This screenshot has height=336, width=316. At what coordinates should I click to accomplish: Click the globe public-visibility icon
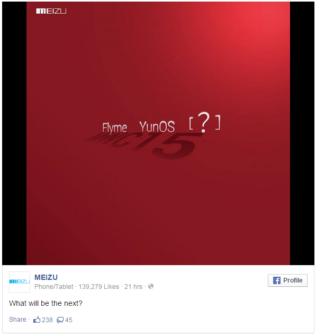point(151,286)
